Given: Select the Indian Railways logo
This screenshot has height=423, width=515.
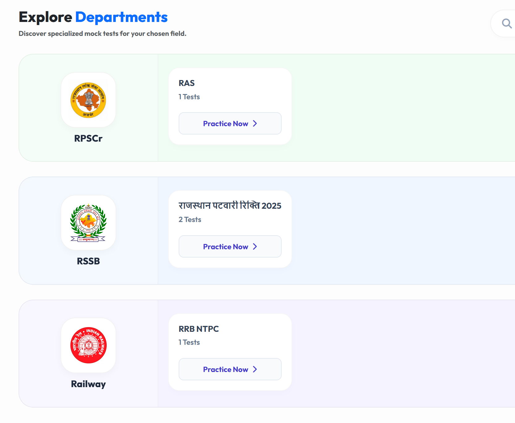Looking at the screenshot, I should [x=88, y=345].
